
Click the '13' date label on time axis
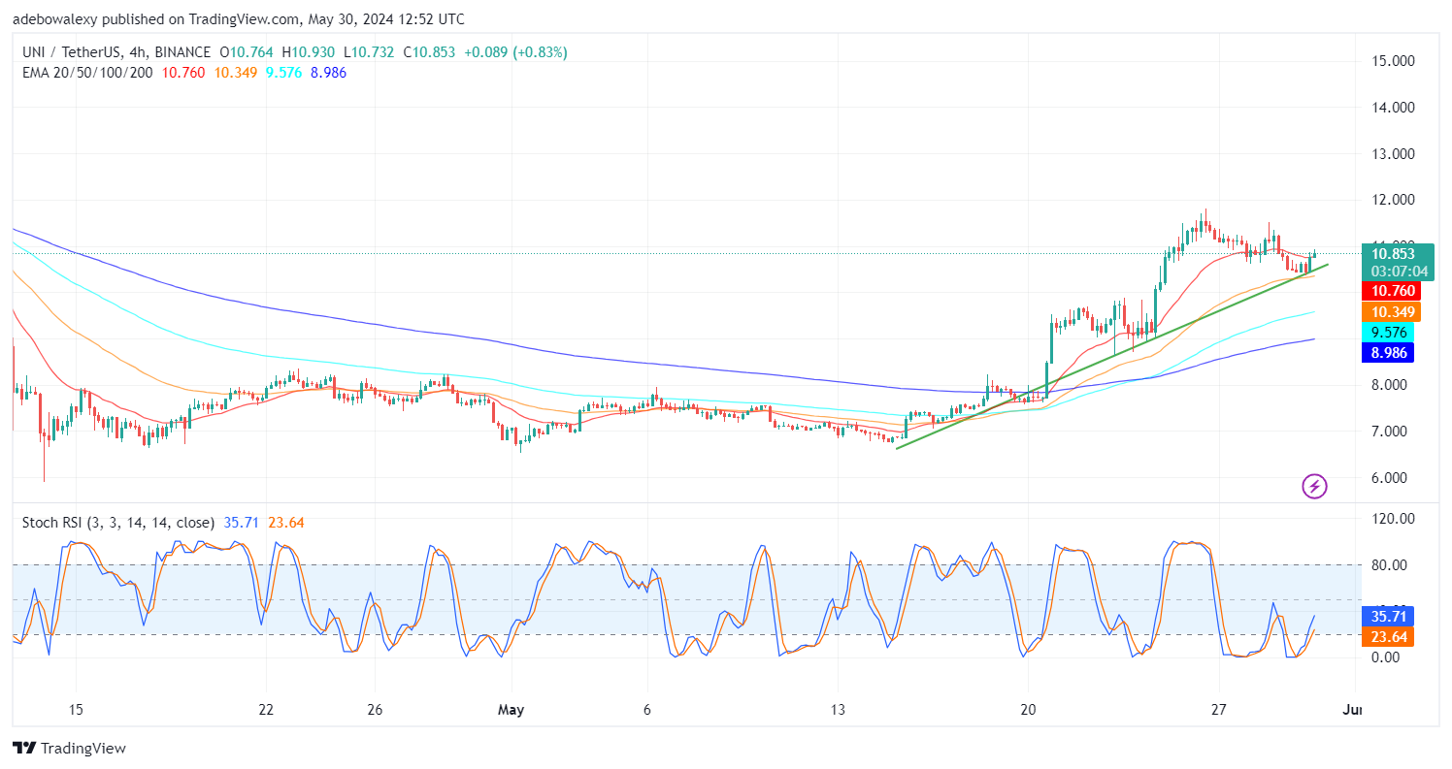[x=838, y=710]
